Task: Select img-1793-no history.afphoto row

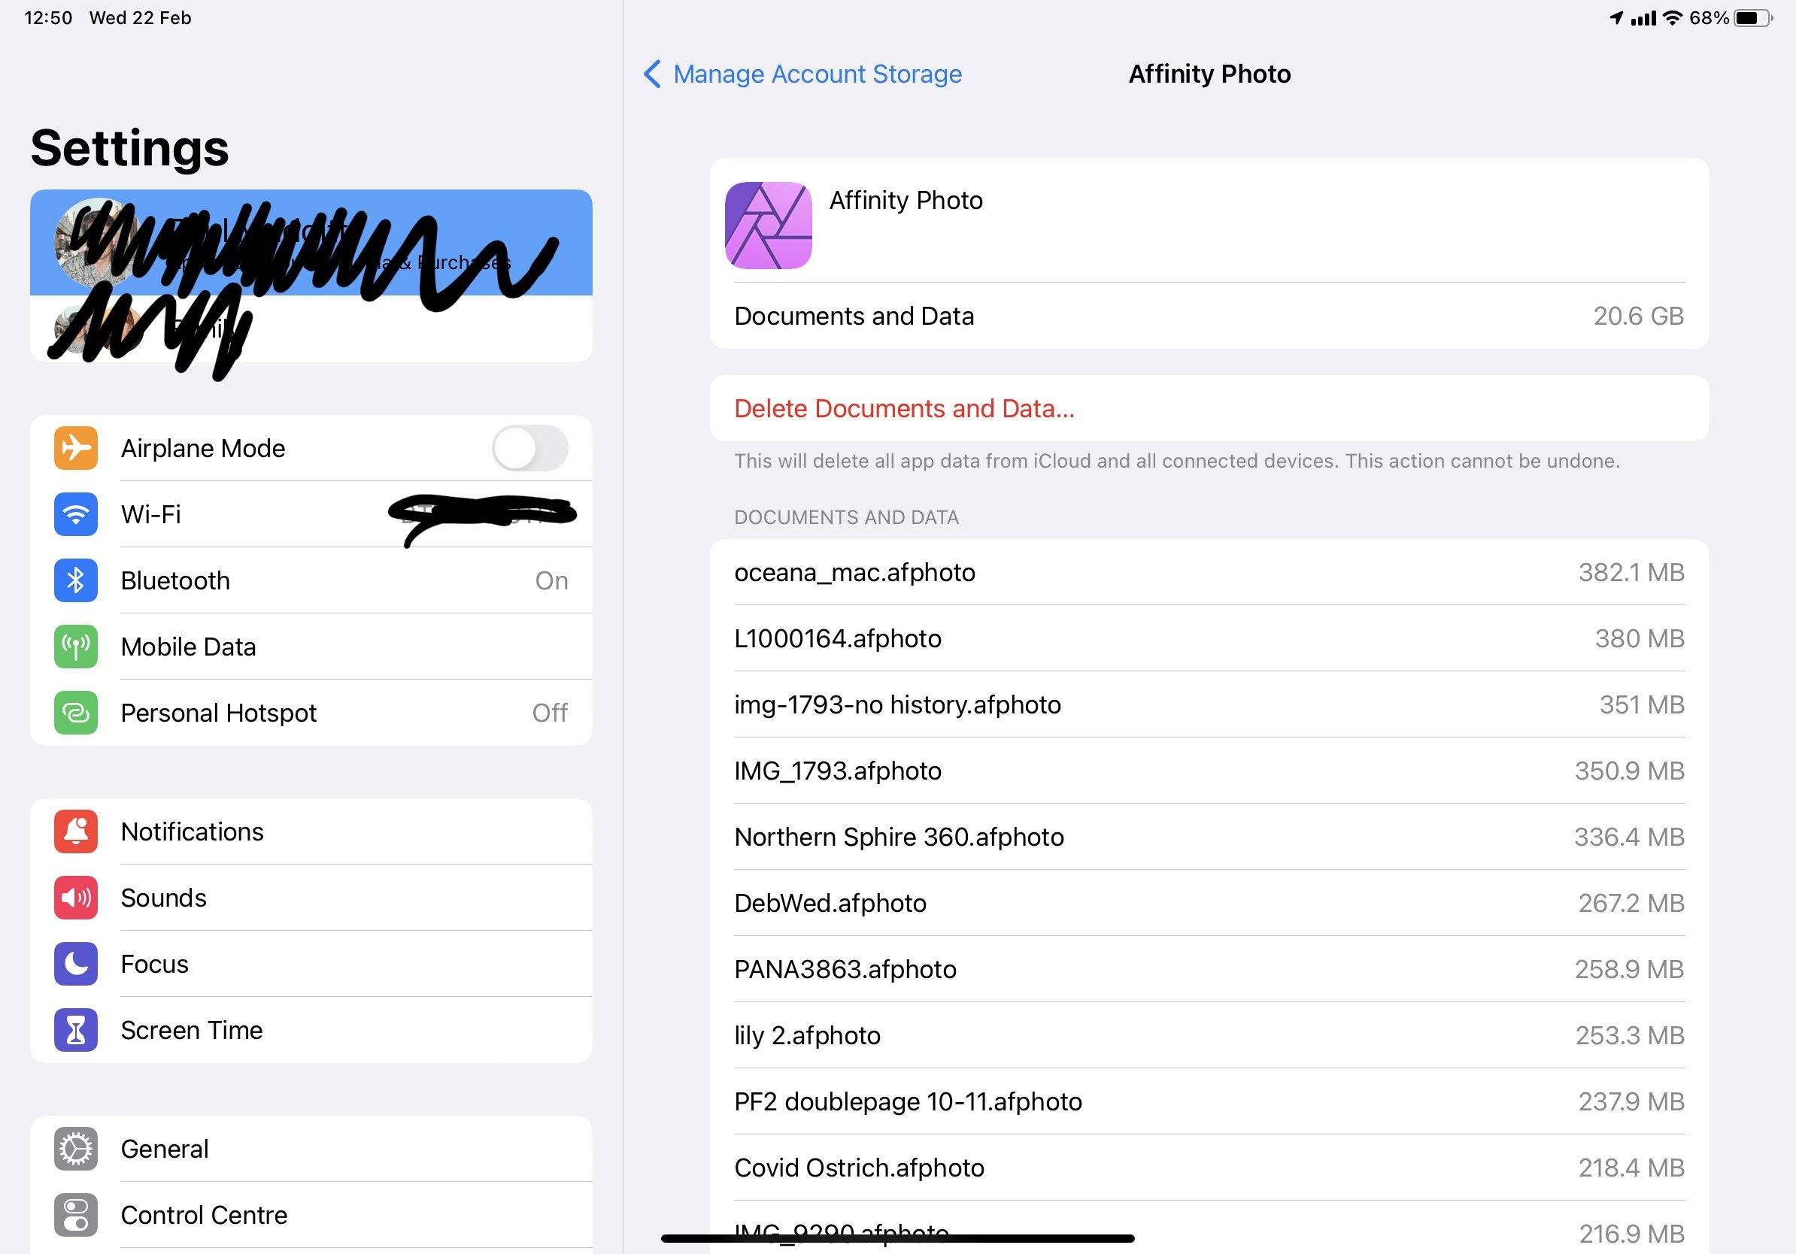Action: coord(1209,704)
